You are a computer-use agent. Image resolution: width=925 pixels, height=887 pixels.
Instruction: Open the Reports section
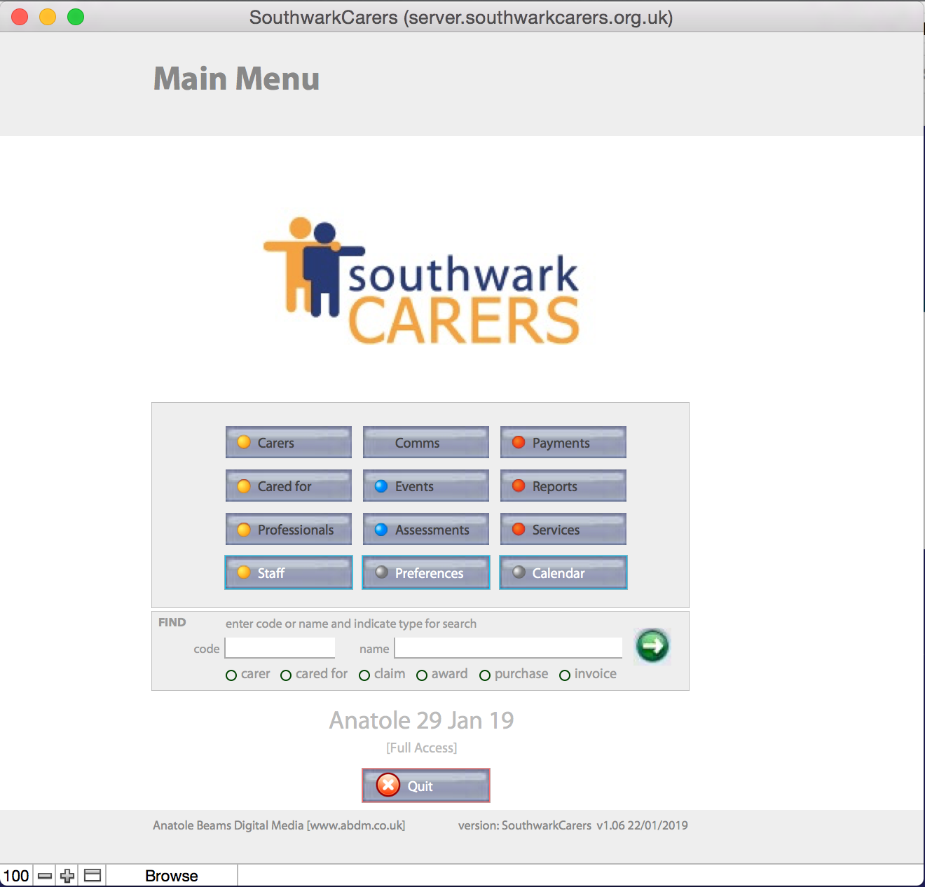pyautogui.click(x=563, y=486)
